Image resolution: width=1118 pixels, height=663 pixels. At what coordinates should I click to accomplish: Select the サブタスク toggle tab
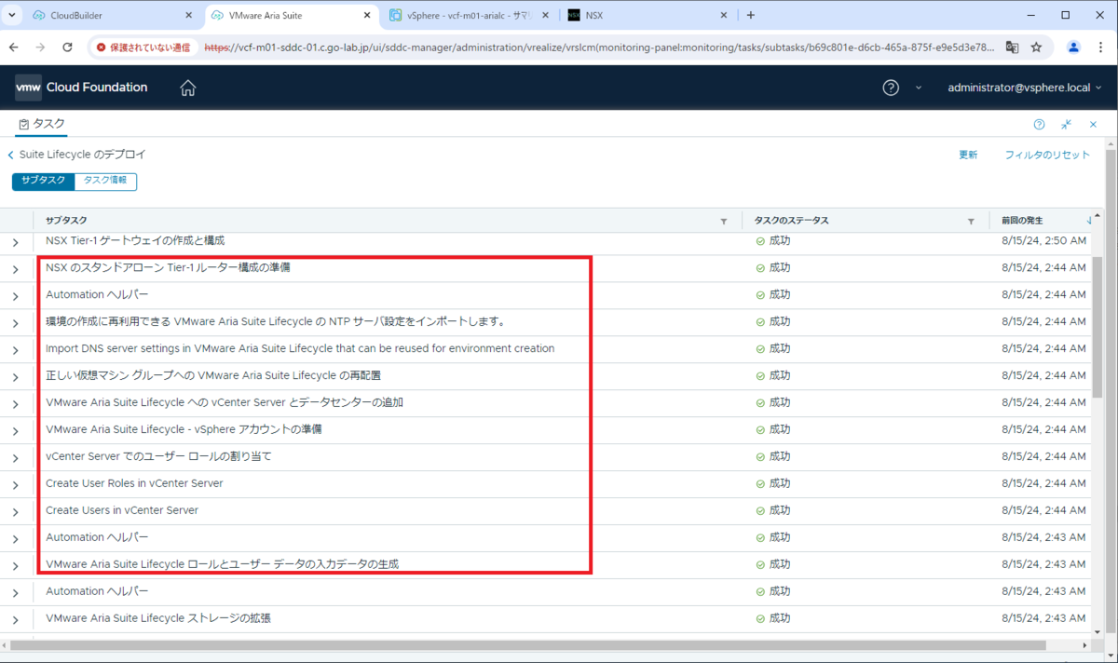[43, 182]
